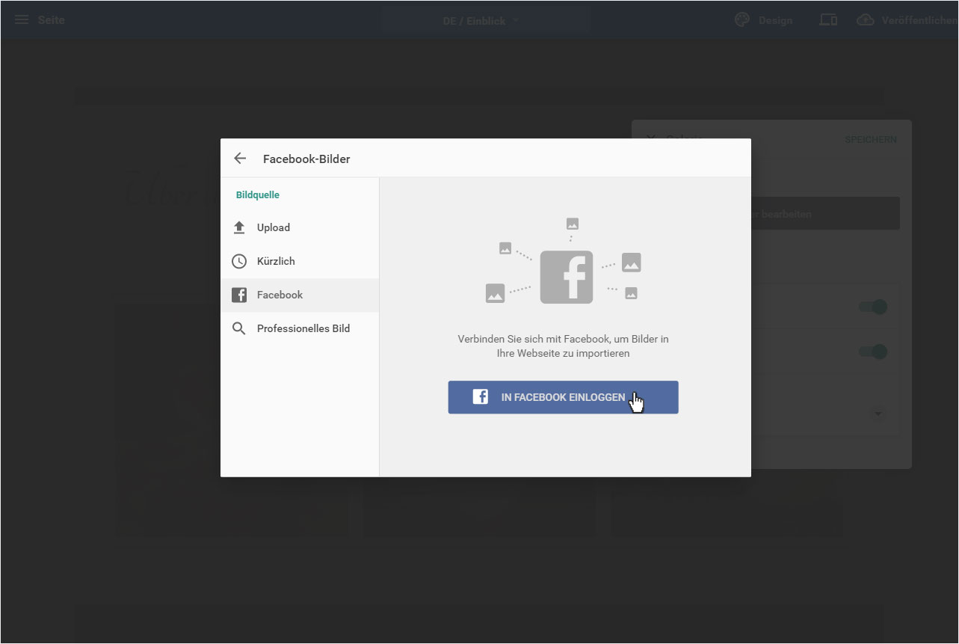Viewport: 959px width, 644px height.
Task: Open the hamburger Seite menu
Action: coord(22,19)
